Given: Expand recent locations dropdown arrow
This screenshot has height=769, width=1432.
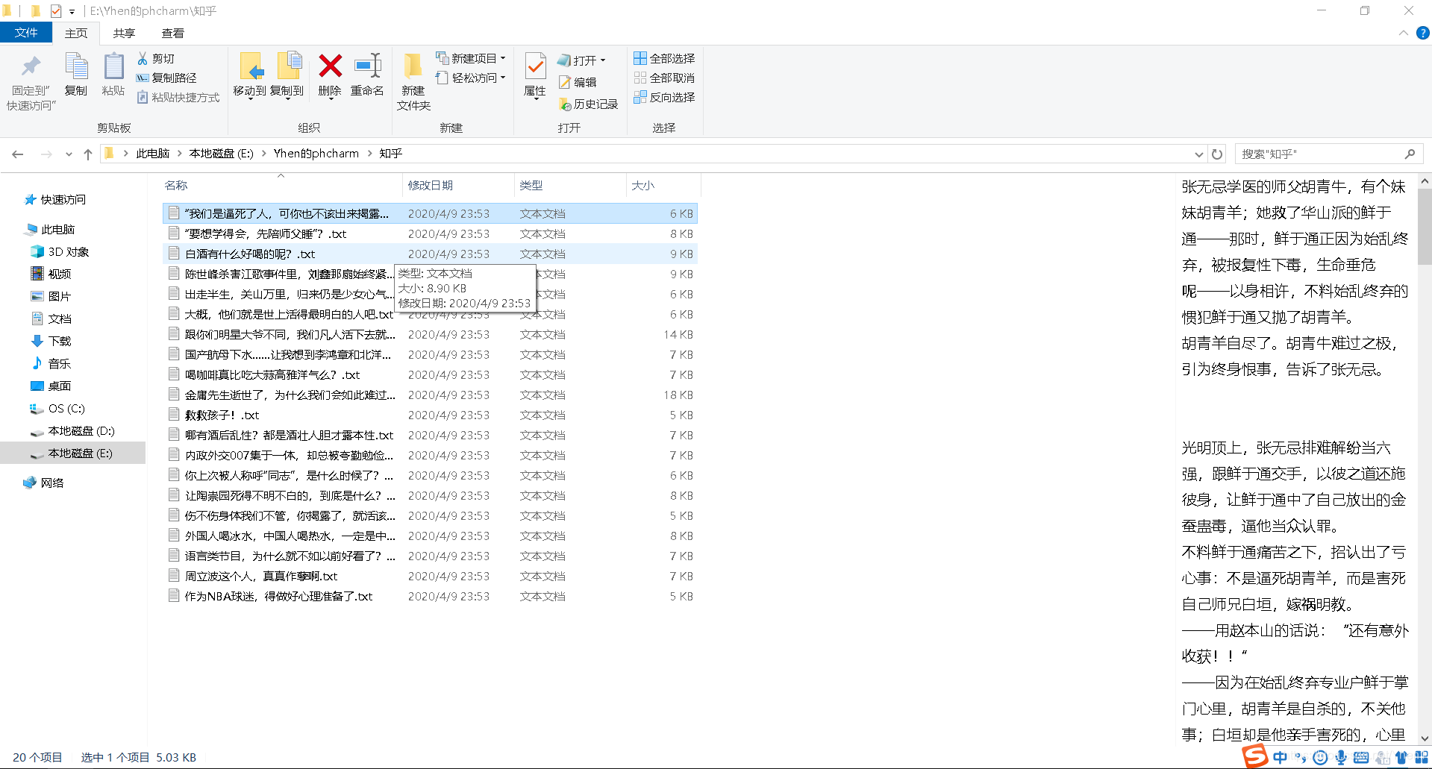Looking at the screenshot, I should [69, 154].
